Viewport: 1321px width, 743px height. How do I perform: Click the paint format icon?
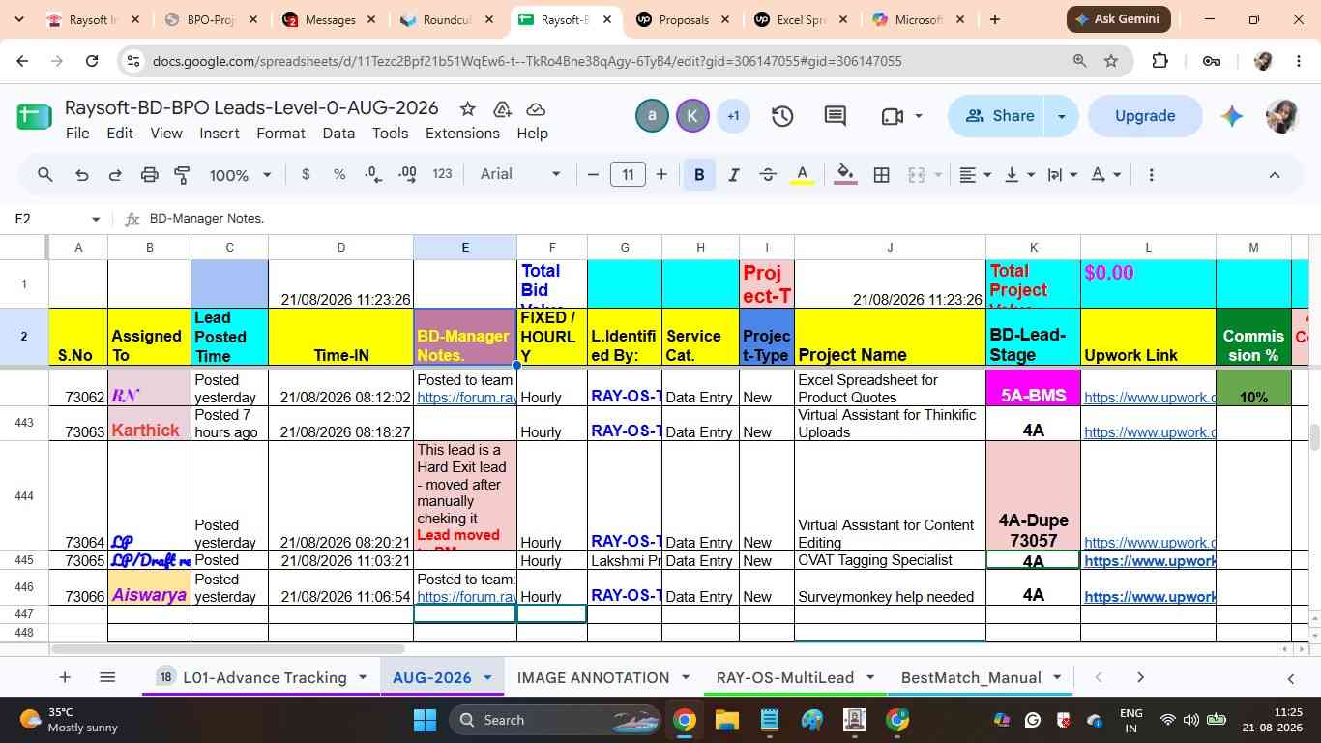(x=182, y=175)
